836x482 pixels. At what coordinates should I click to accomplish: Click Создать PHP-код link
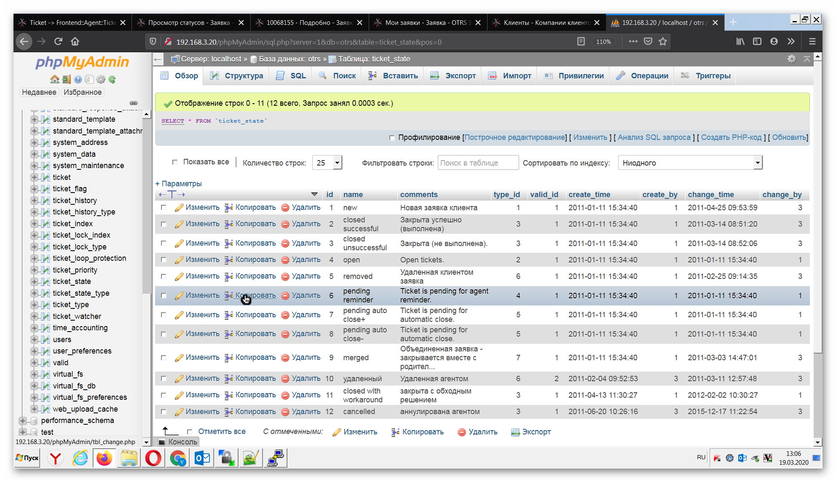pyautogui.click(x=731, y=137)
